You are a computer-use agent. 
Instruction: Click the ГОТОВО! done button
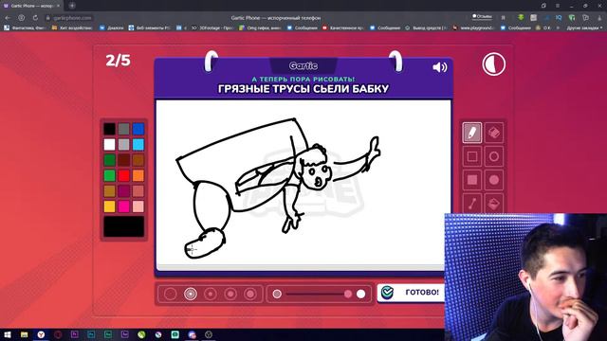(412, 293)
